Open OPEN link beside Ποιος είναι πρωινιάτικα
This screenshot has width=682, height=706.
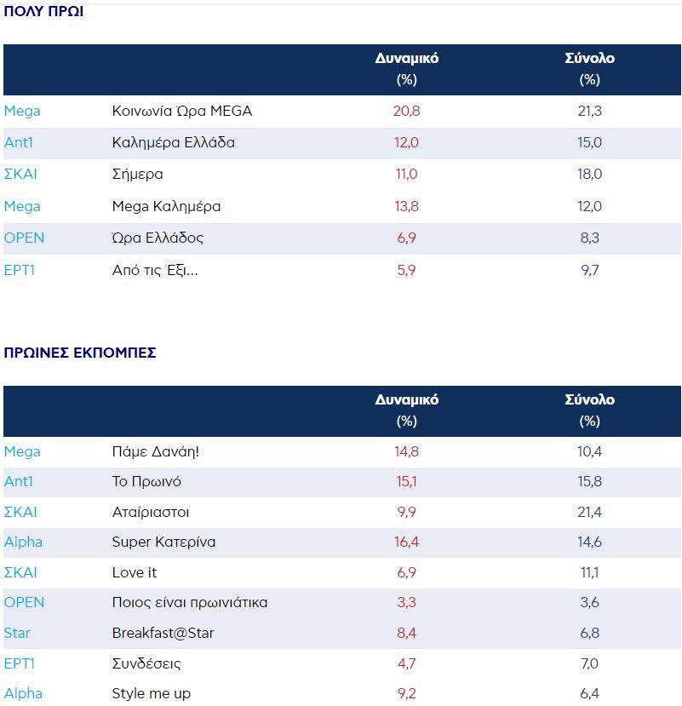click(x=24, y=602)
